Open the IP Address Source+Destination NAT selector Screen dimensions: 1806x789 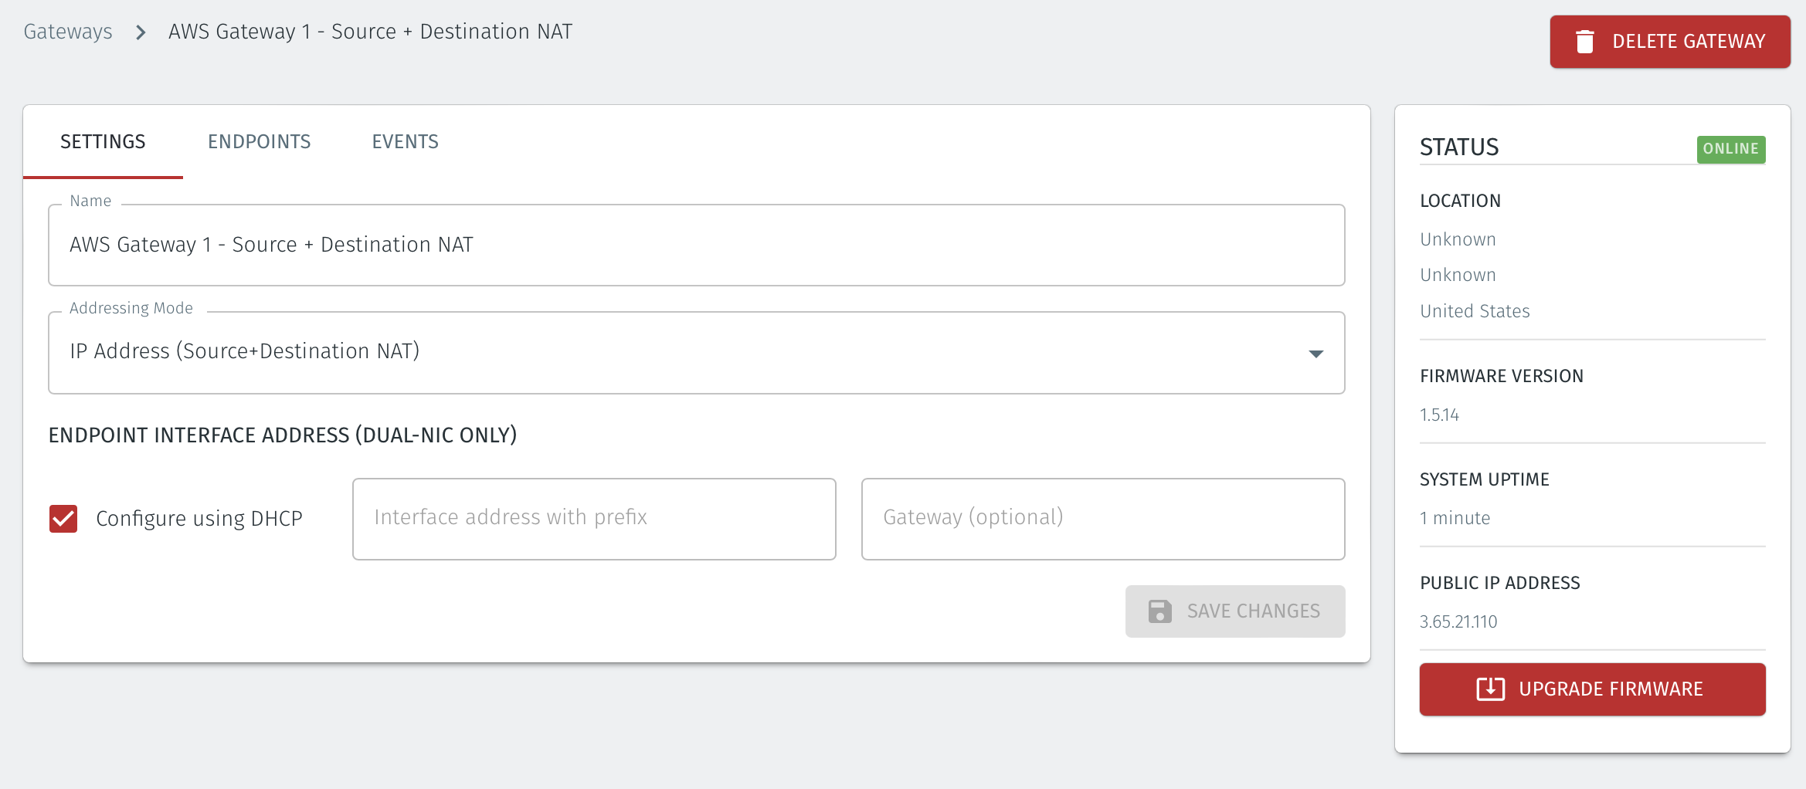coord(696,353)
